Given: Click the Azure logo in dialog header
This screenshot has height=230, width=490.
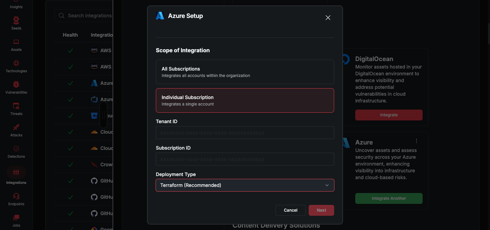Looking at the screenshot, I should tap(160, 16).
